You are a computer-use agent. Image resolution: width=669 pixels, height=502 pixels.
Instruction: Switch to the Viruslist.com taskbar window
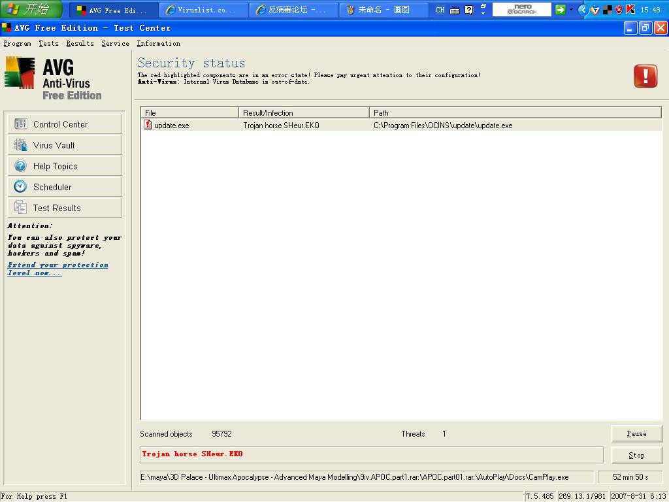(203, 10)
